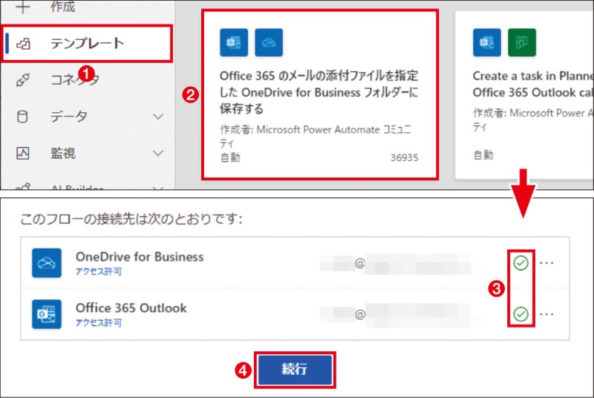Click the monitor chart icon beside 監視
This screenshot has width=594, height=398.
tap(23, 153)
